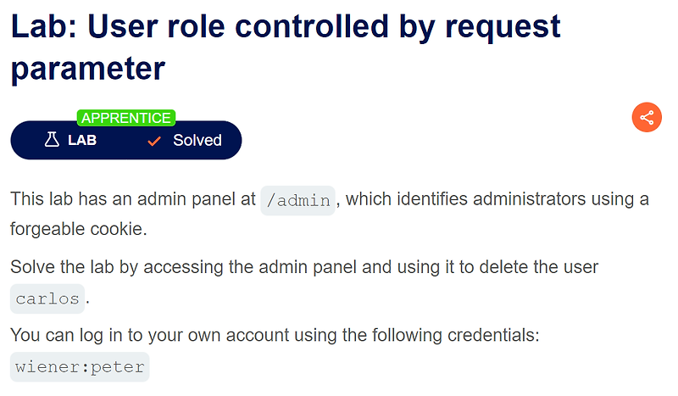Click the flask icon beside LAB

pos(52,140)
